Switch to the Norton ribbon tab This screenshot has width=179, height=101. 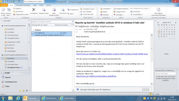pos(49,5)
